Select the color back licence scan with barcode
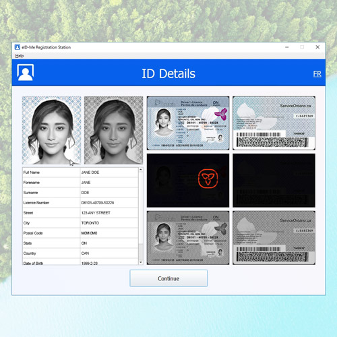 pos(274,123)
